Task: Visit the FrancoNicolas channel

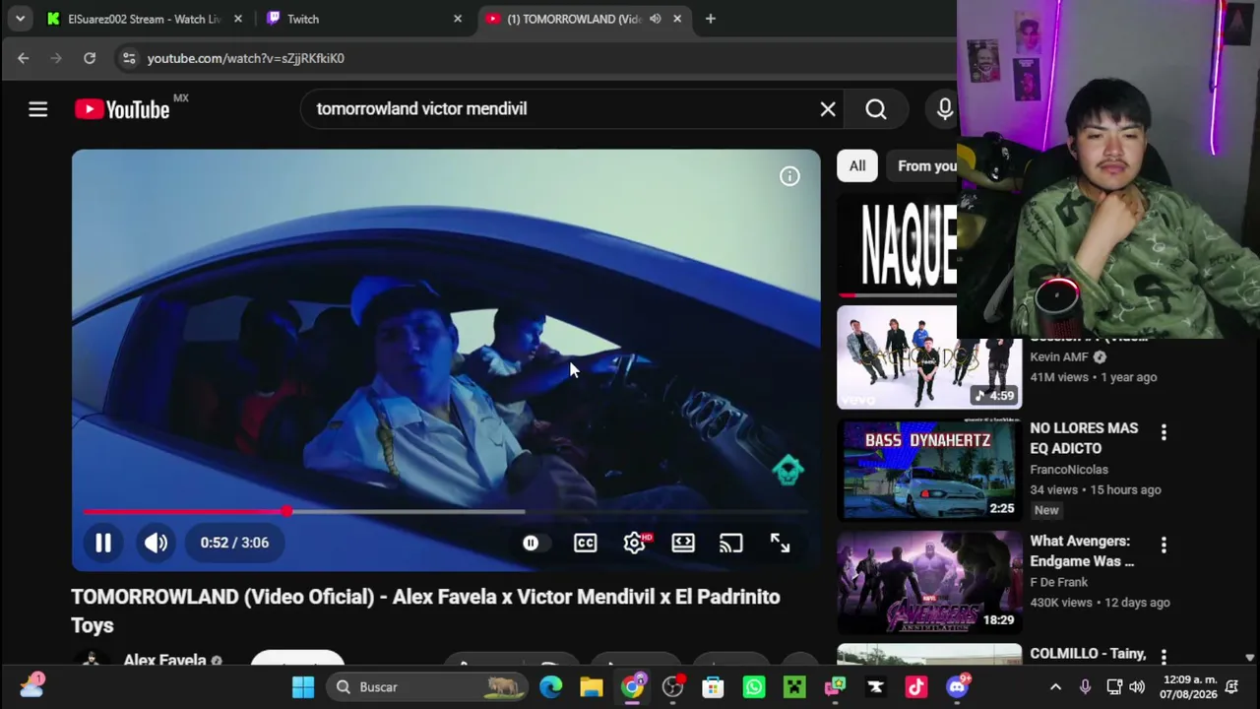Action: pyautogui.click(x=1069, y=470)
